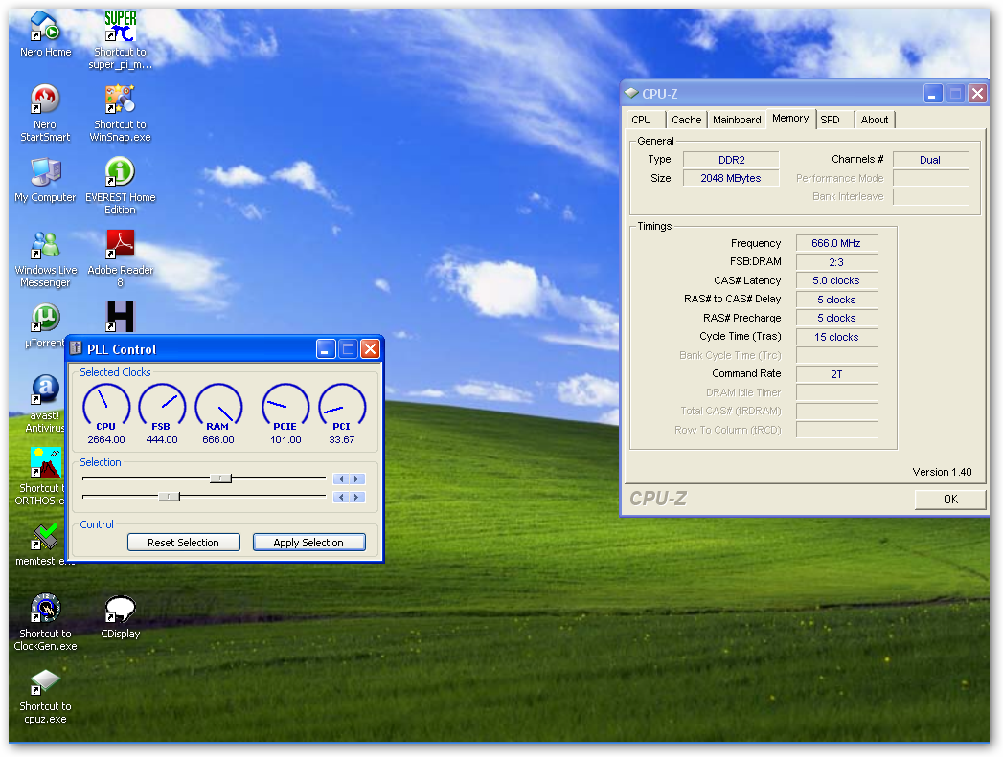Click the lower Selection slider thumb
The width and height of the screenshot is (1003, 757).
pos(169,497)
